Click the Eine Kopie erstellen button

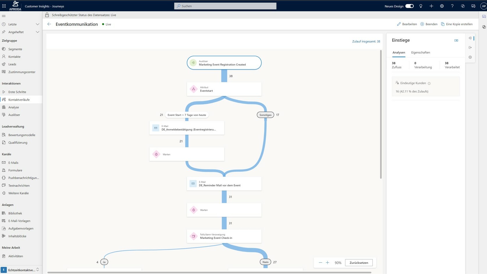457,24
